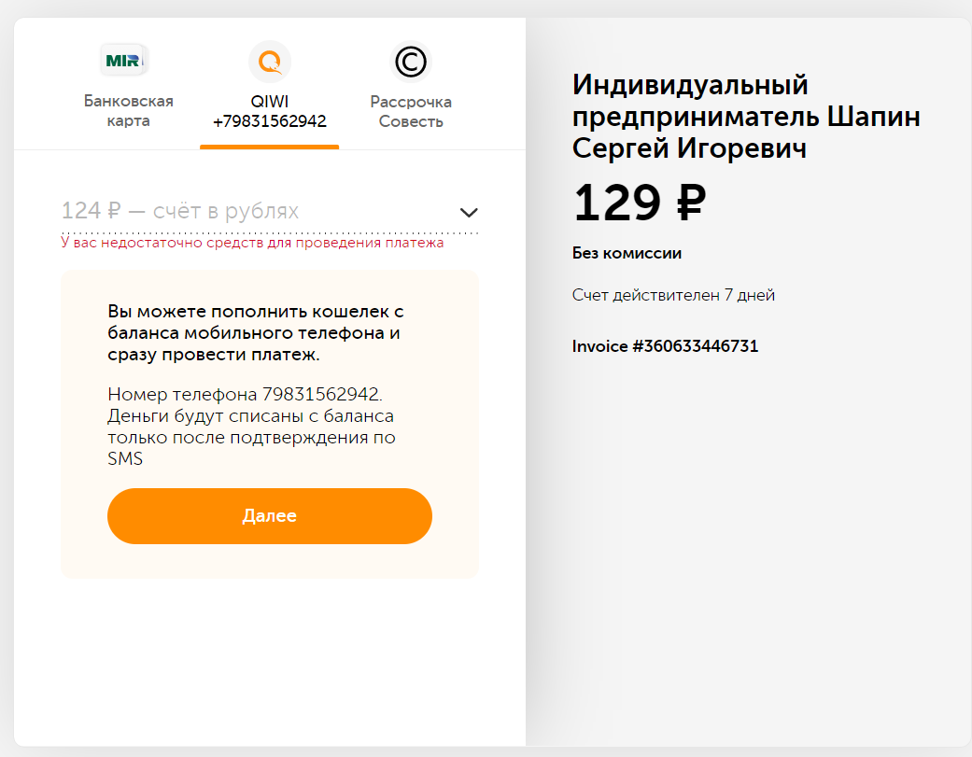Image resolution: width=972 pixels, height=757 pixels.
Task: Switch to the Банковская карта tab
Action: tap(128, 87)
